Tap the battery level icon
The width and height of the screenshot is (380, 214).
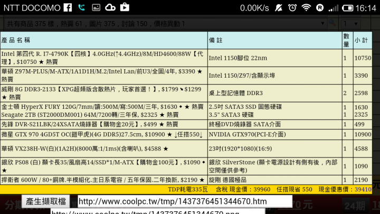[x=347, y=8]
